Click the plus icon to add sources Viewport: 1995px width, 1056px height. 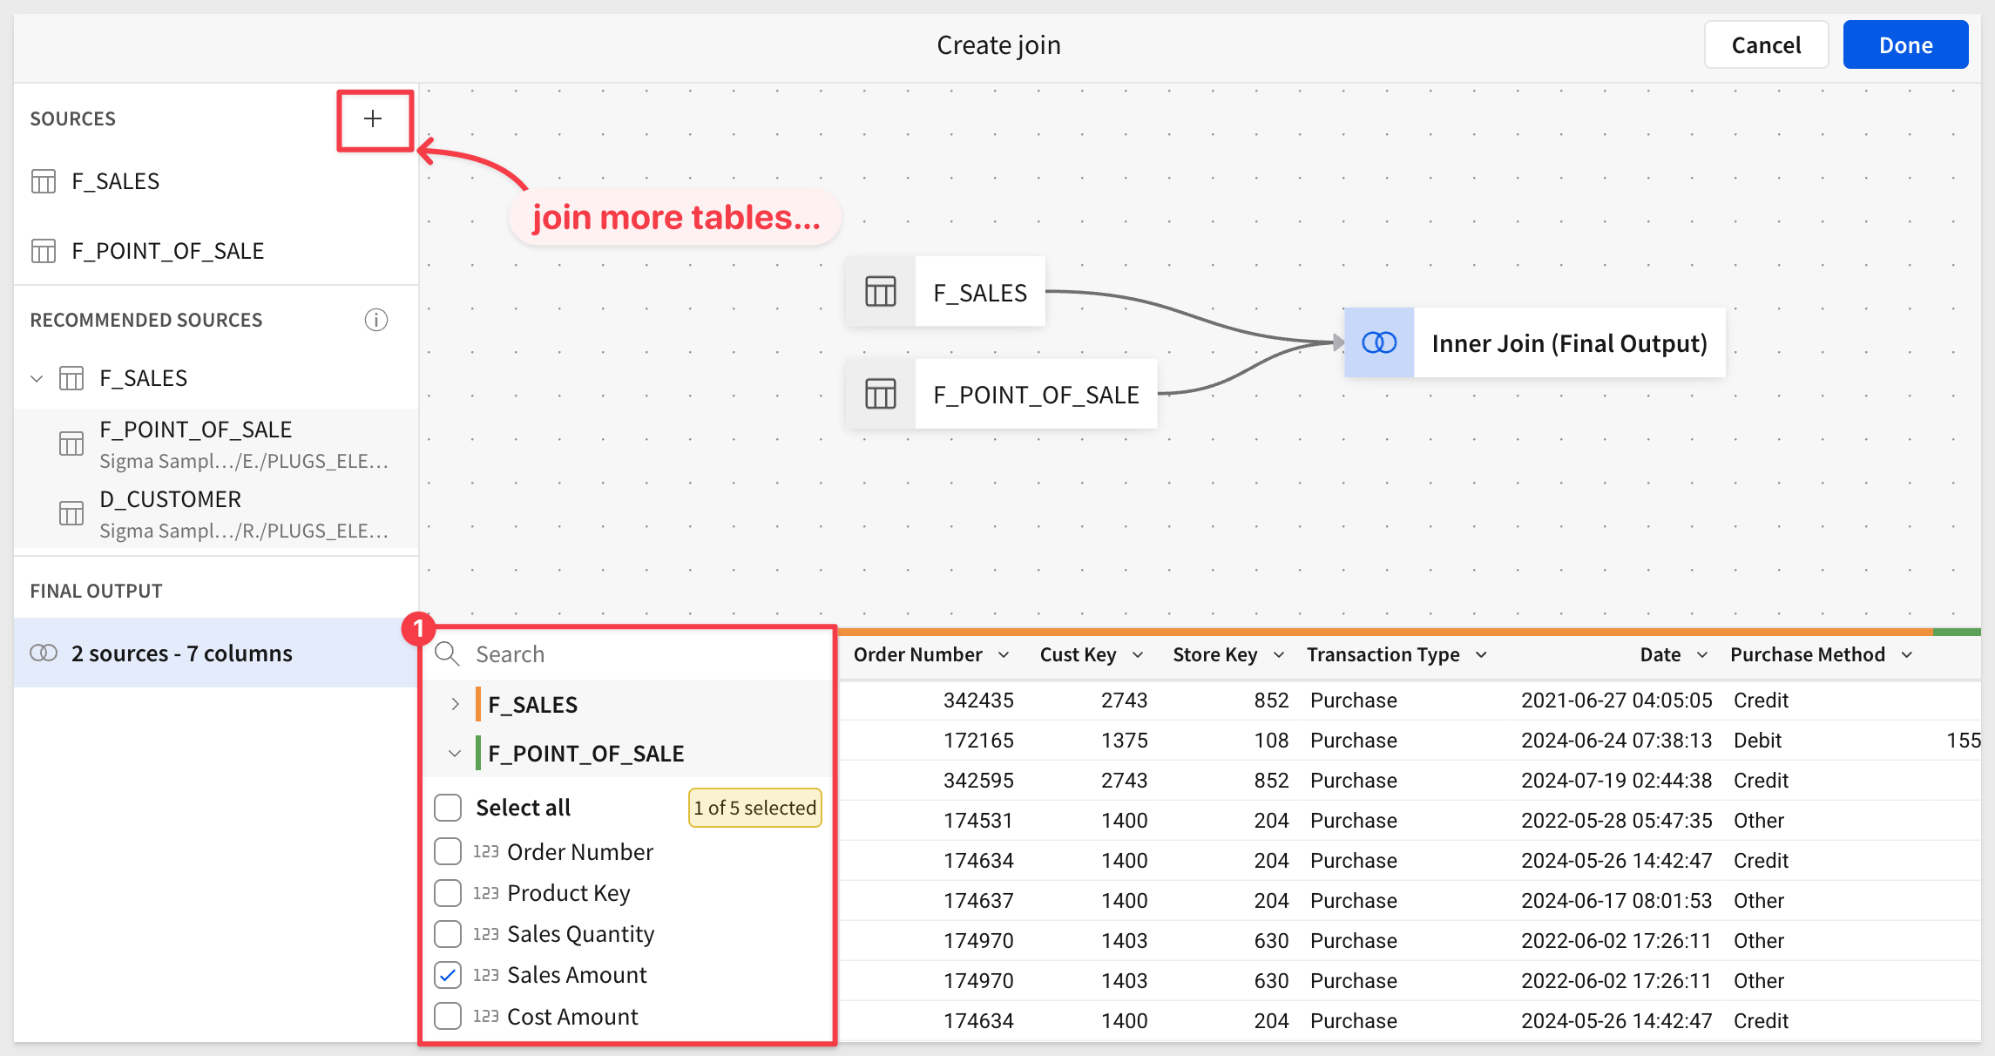373,119
